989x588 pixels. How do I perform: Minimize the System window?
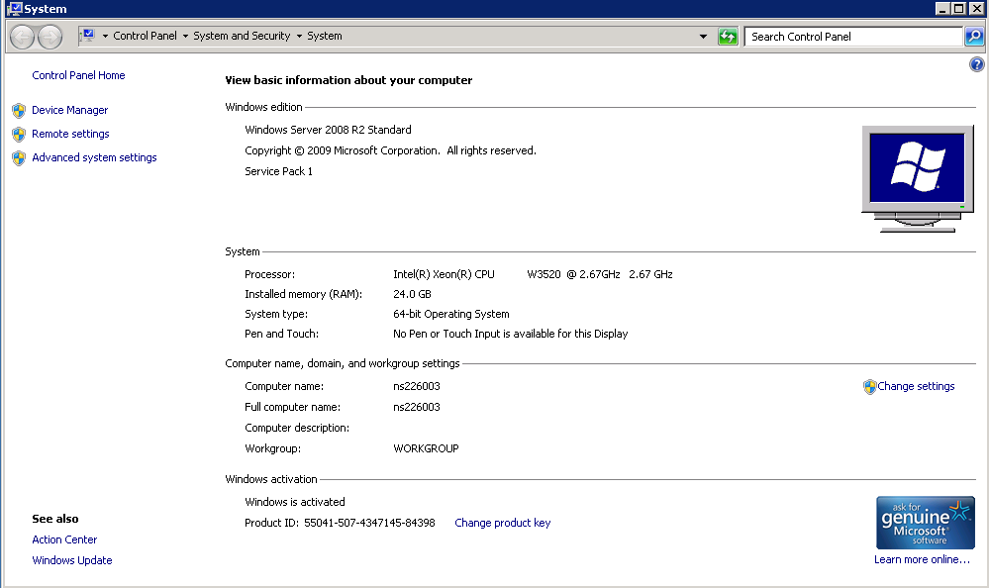(942, 8)
